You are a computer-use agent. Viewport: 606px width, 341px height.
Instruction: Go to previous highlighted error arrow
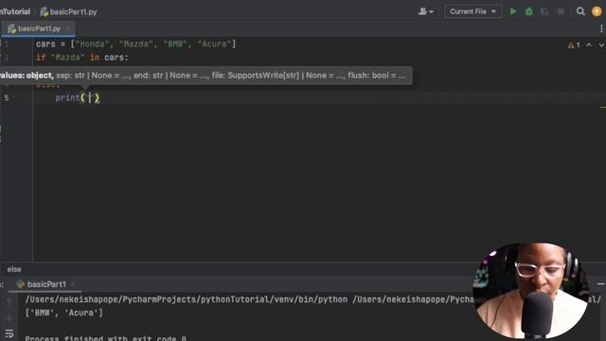click(589, 45)
